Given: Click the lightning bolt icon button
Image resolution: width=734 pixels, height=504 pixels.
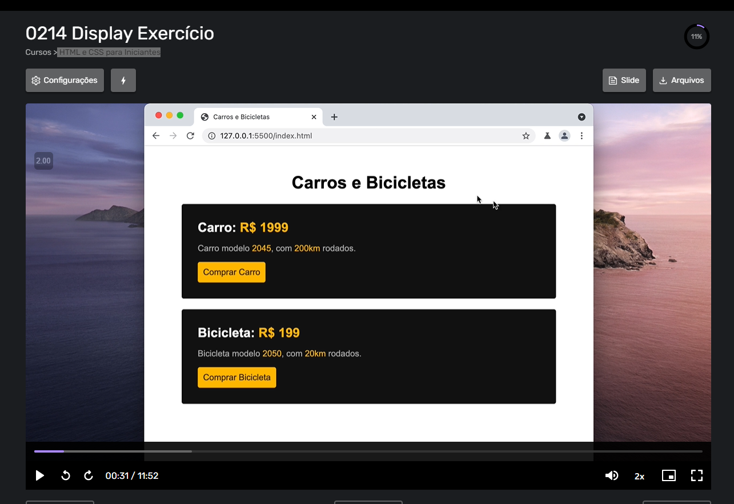Looking at the screenshot, I should point(123,80).
